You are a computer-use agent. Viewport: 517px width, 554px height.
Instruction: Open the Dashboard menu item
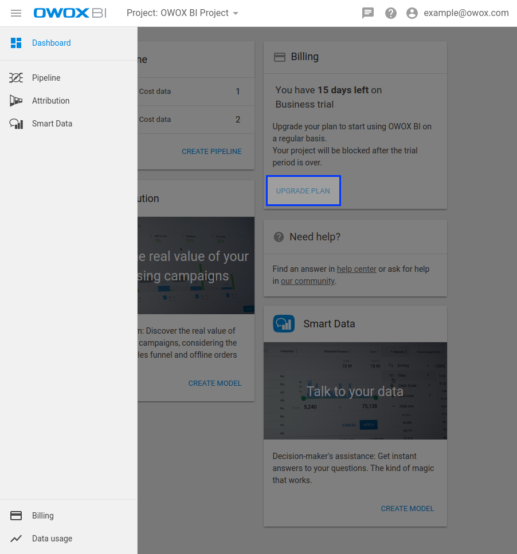pos(69,43)
